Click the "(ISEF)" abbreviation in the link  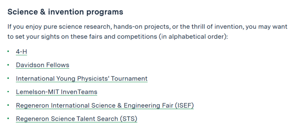184,105
